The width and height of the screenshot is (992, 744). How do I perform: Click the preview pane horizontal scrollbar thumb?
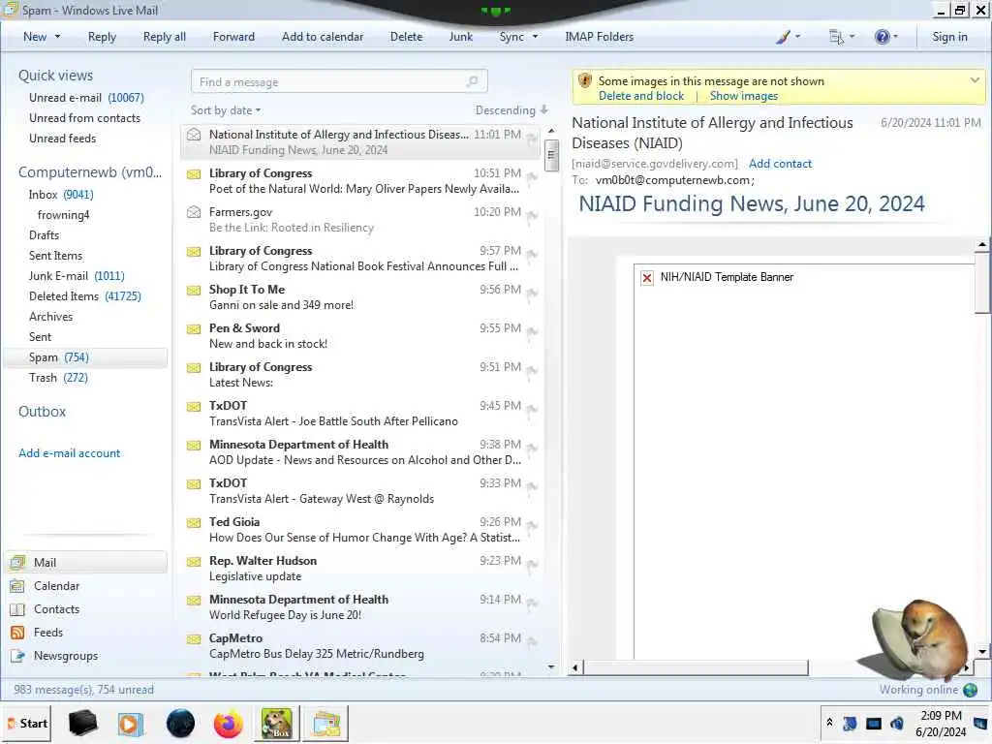click(695, 668)
